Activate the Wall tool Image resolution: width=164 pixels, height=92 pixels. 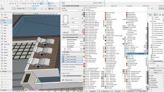coord(6,22)
